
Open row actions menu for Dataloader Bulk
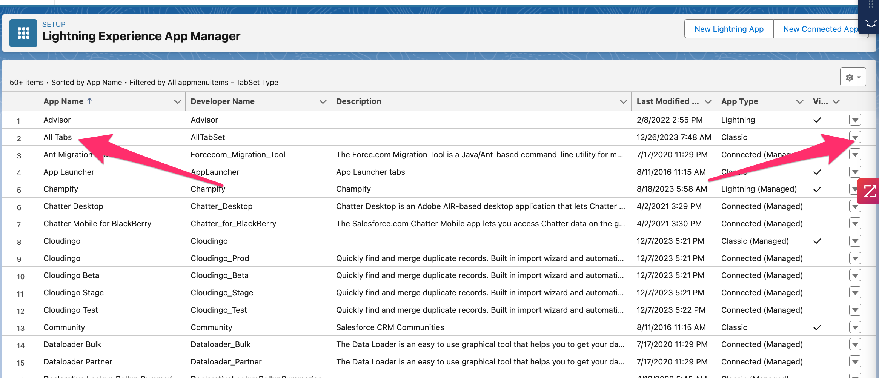855,344
